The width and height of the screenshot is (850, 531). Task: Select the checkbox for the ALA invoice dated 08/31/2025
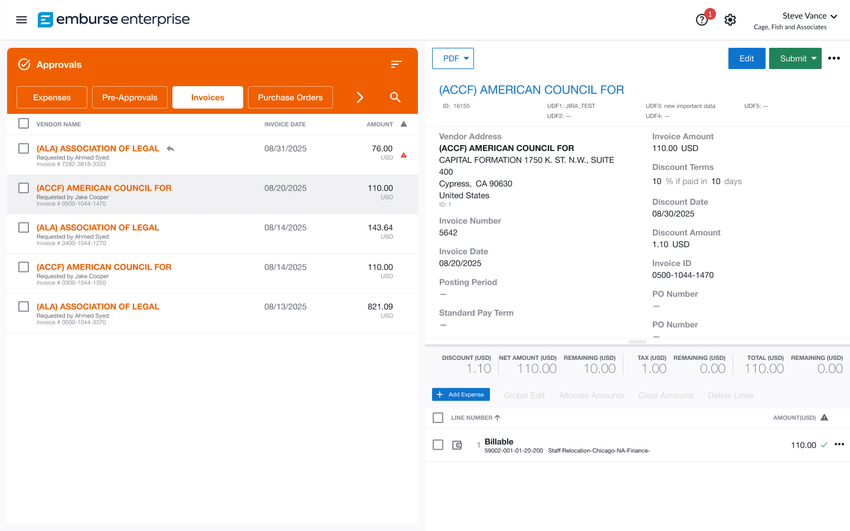click(x=23, y=148)
